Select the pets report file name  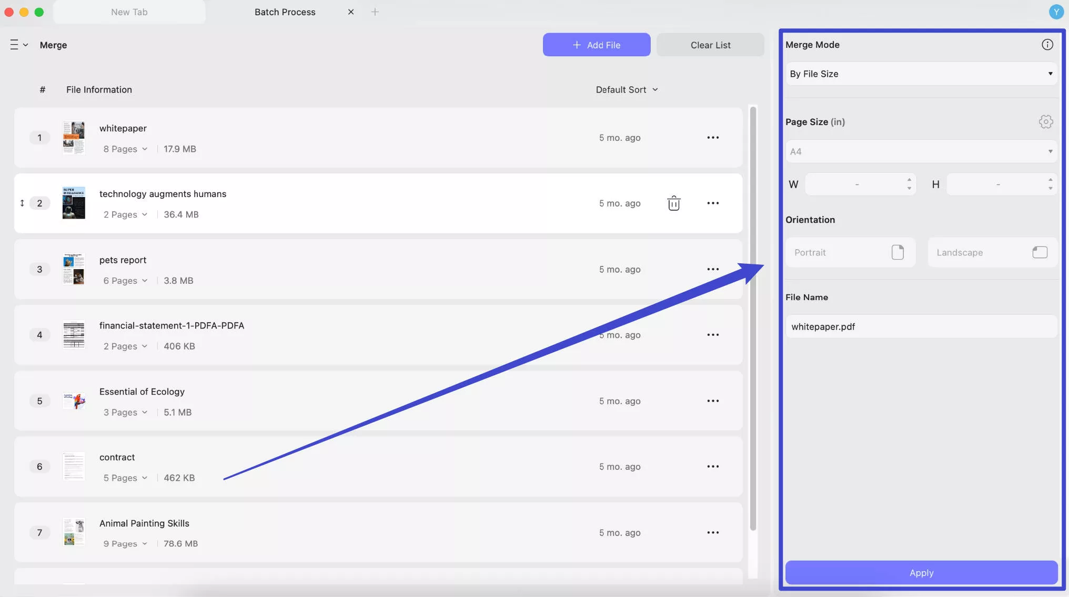123,260
